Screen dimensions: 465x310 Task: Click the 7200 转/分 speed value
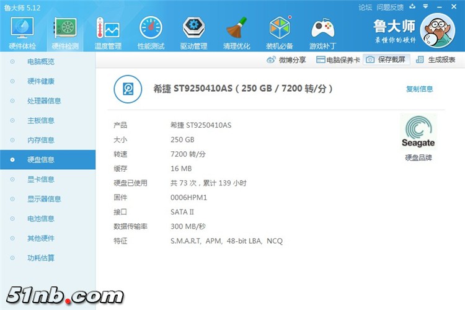(x=188, y=154)
